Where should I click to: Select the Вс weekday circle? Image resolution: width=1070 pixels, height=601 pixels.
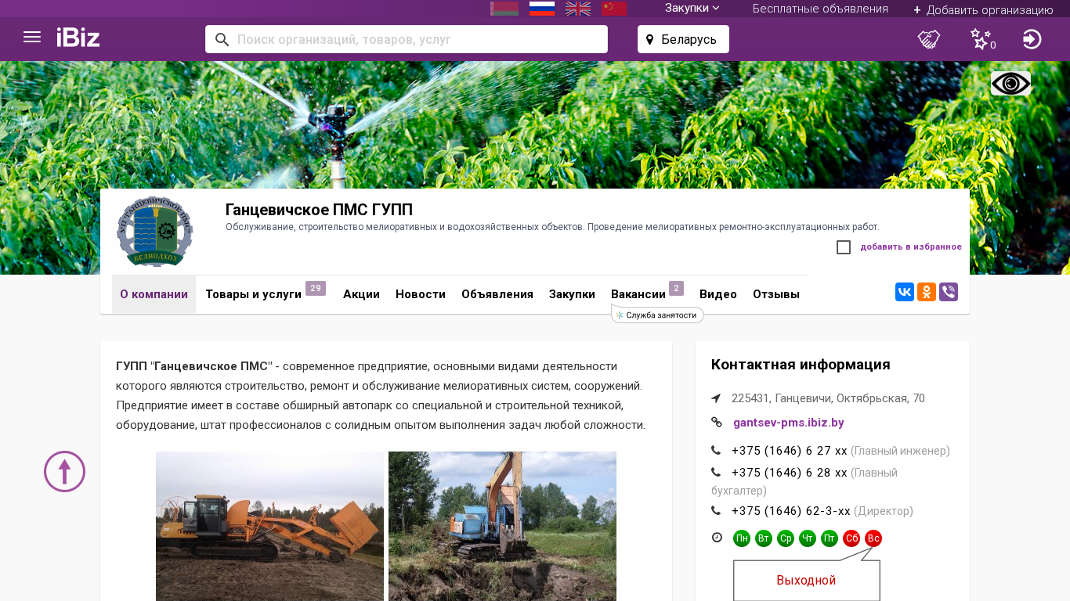click(873, 538)
